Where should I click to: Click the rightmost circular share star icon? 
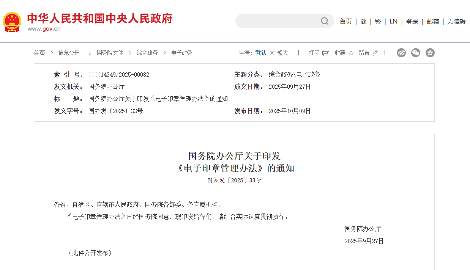click(430, 53)
